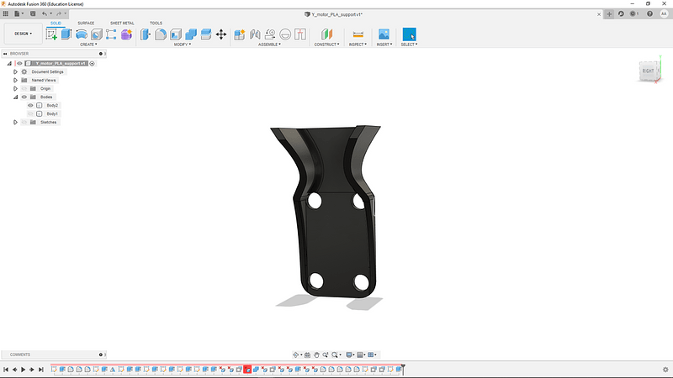Open the Data Panel grid icon
Image resolution: width=673 pixels, height=378 pixels.
(x=6, y=13)
